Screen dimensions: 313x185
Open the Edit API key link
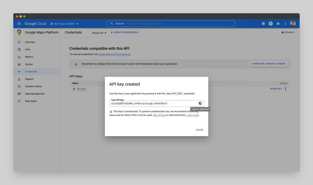[x=159, y=115]
